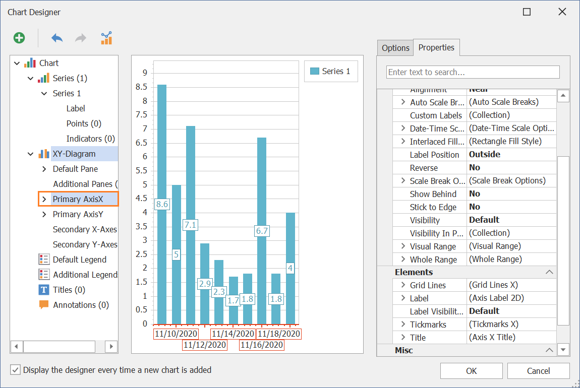580x388 pixels.
Task: Click property grid scroll up arrow
Action: [563, 96]
